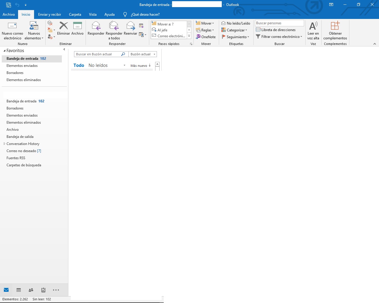The image size is (379, 303).
Task: Click the Buscar personas field
Action: pyautogui.click(x=279, y=23)
